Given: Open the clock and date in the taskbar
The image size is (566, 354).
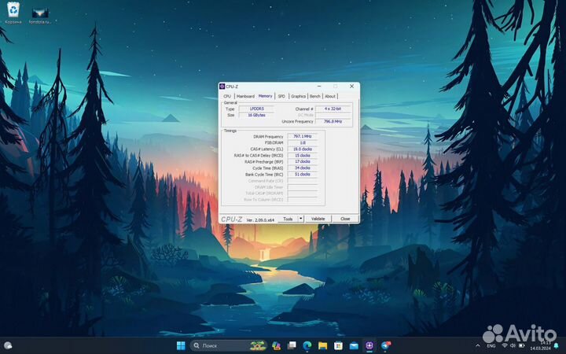Looking at the screenshot, I should point(540,345).
